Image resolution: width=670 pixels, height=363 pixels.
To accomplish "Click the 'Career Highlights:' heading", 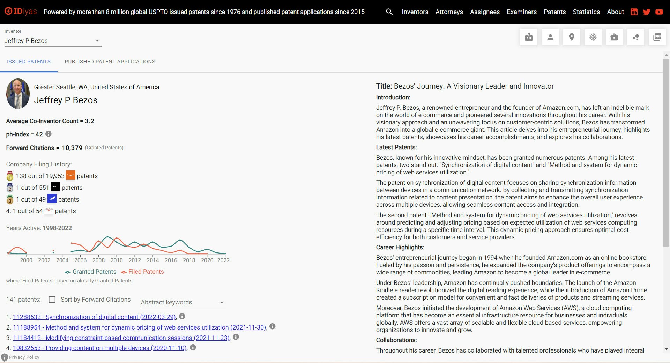I will pyautogui.click(x=400, y=247).
